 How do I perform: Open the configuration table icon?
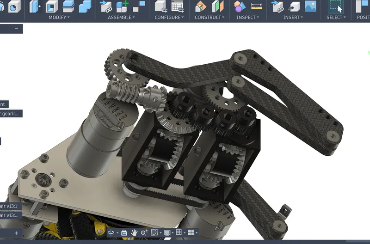tap(178, 6)
